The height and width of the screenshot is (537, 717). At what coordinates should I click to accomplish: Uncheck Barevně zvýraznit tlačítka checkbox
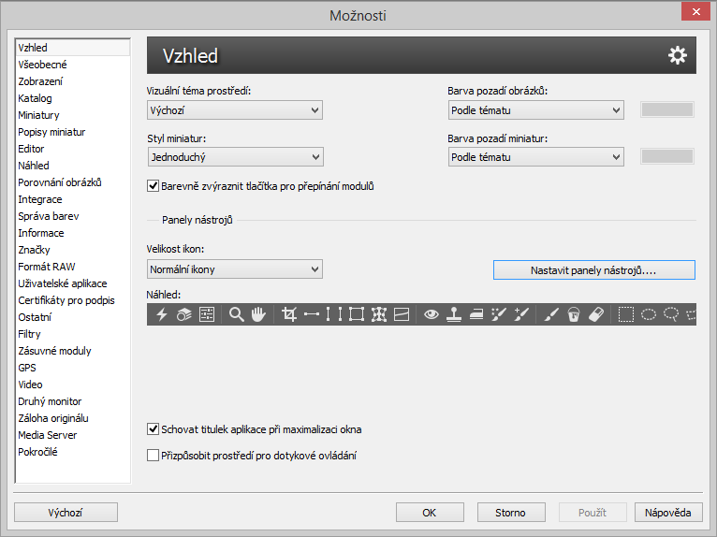coord(154,186)
